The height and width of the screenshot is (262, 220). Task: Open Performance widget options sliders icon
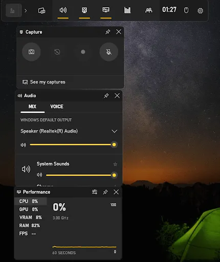tap(95, 192)
